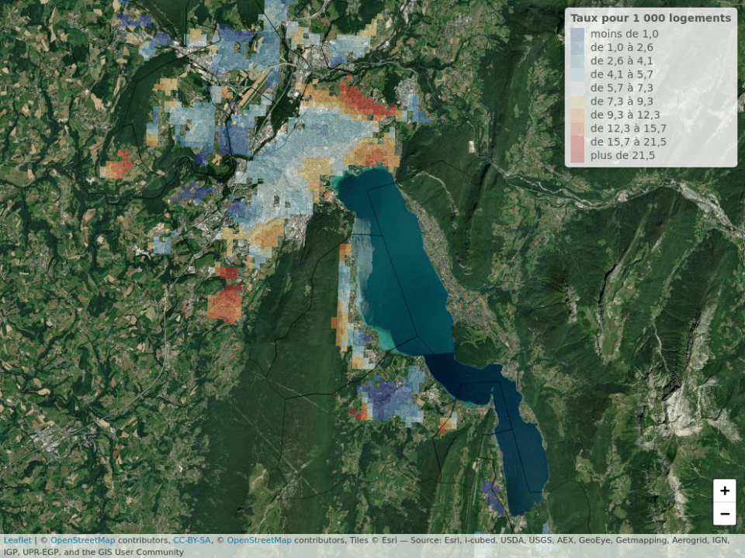This screenshot has height=558, width=745.
Task: Select the 'de 1,0 à 2,6' legend swatch
Action: point(577,47)
